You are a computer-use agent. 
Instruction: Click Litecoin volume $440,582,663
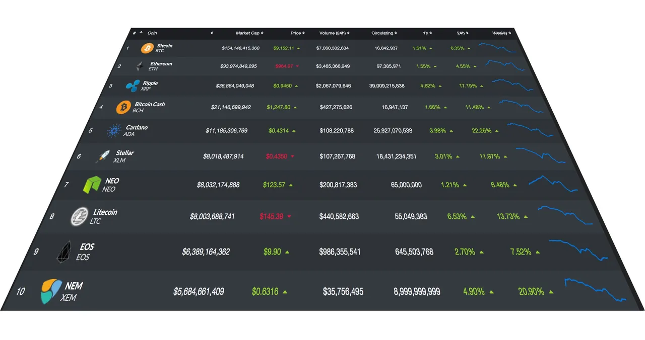tap(339, 217)
